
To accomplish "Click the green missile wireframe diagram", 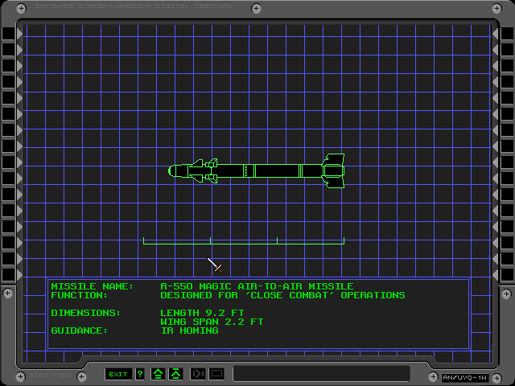I will [257, 170].
